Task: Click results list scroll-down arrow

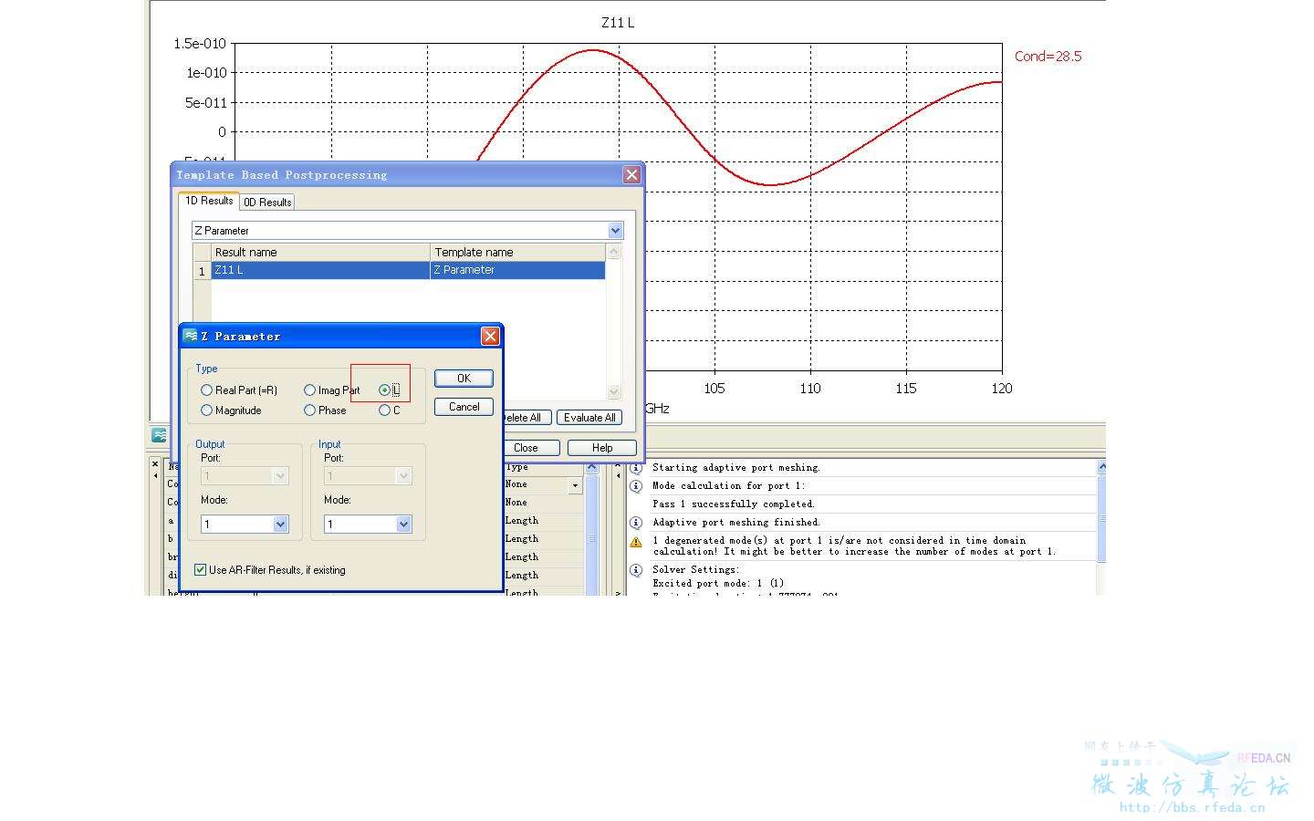Action: [614, 392]
